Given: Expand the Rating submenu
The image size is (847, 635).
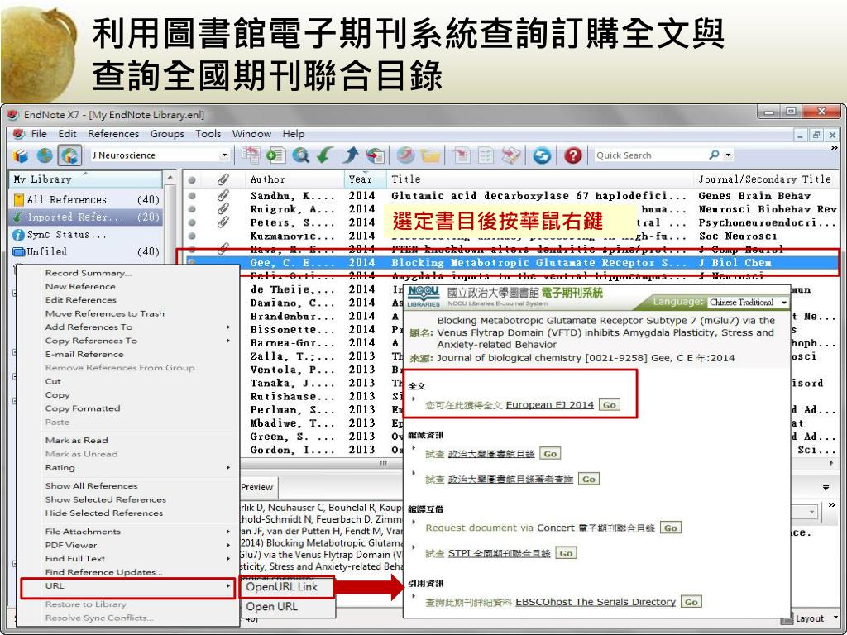Looking at the screenshot, I should [x=138, y=468].
